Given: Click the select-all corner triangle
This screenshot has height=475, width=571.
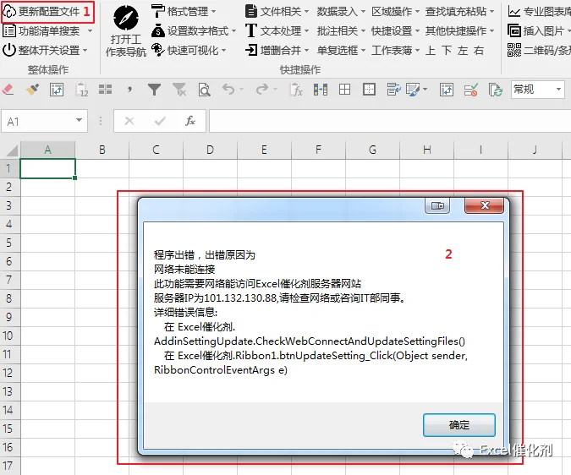Looking at the screenshot, I should coord(11,150).
